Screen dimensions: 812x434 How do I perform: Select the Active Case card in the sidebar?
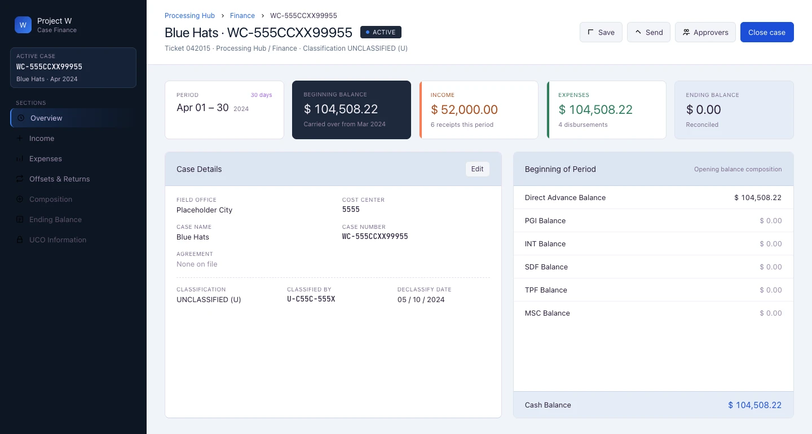[x=73, y=68]
